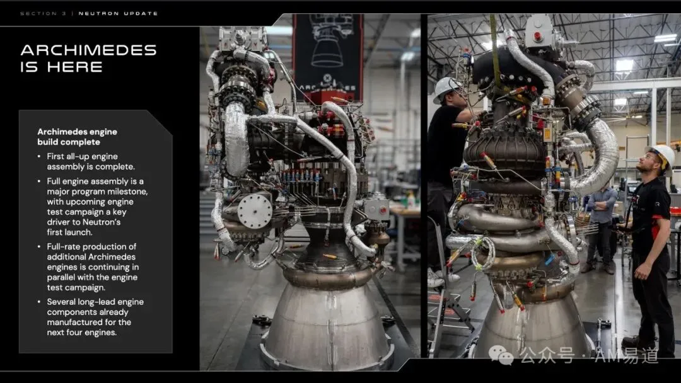Click the white circular flange on left engine
681x383 pixels.
click(x=255, y=211)
